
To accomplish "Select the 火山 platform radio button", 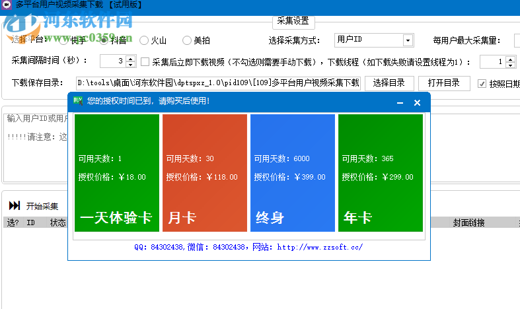I will 144,40.
